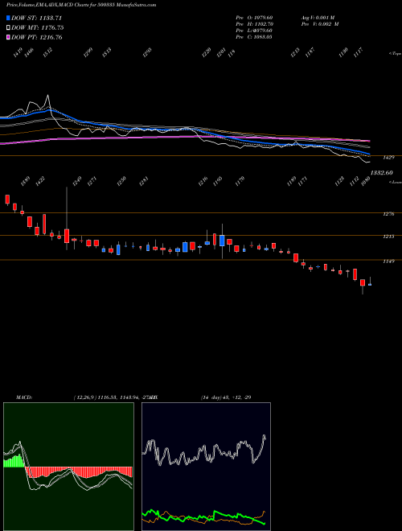Image resolution: width=402 pixels, height=531 pixels.
Task: Click the blue DOW ST legend swatch
Action: coord(9,18)
